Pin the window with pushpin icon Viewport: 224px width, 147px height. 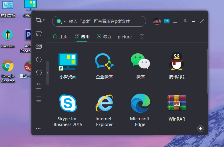click(185, 21)
